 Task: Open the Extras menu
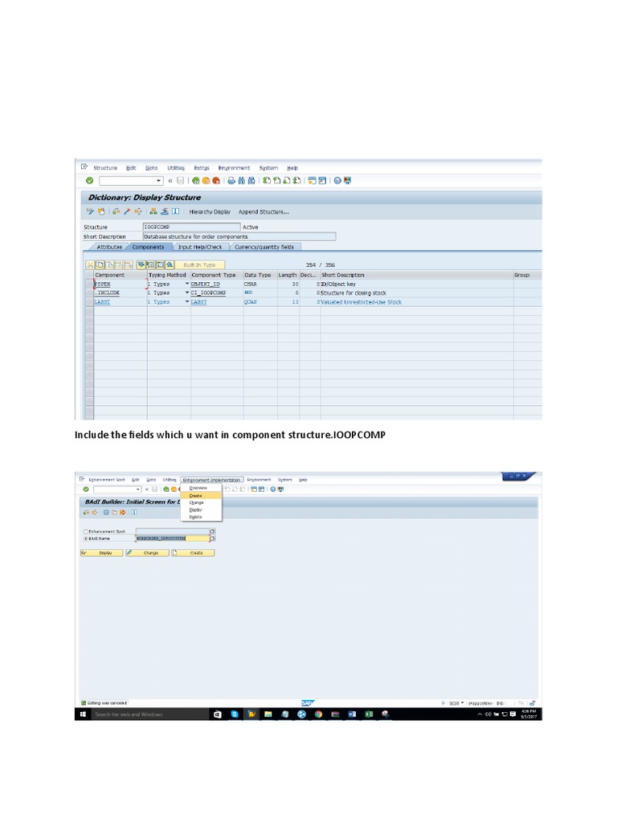tap(202, 168)
